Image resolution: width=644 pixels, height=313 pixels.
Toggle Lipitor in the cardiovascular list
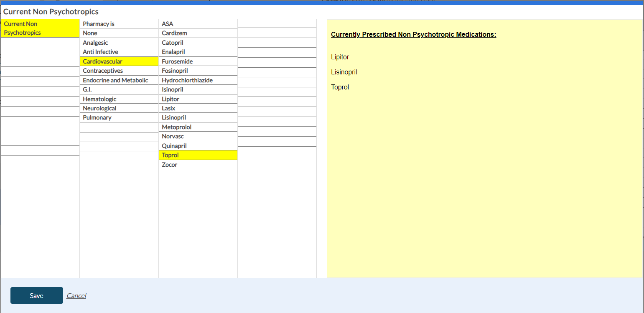point(198,99)
